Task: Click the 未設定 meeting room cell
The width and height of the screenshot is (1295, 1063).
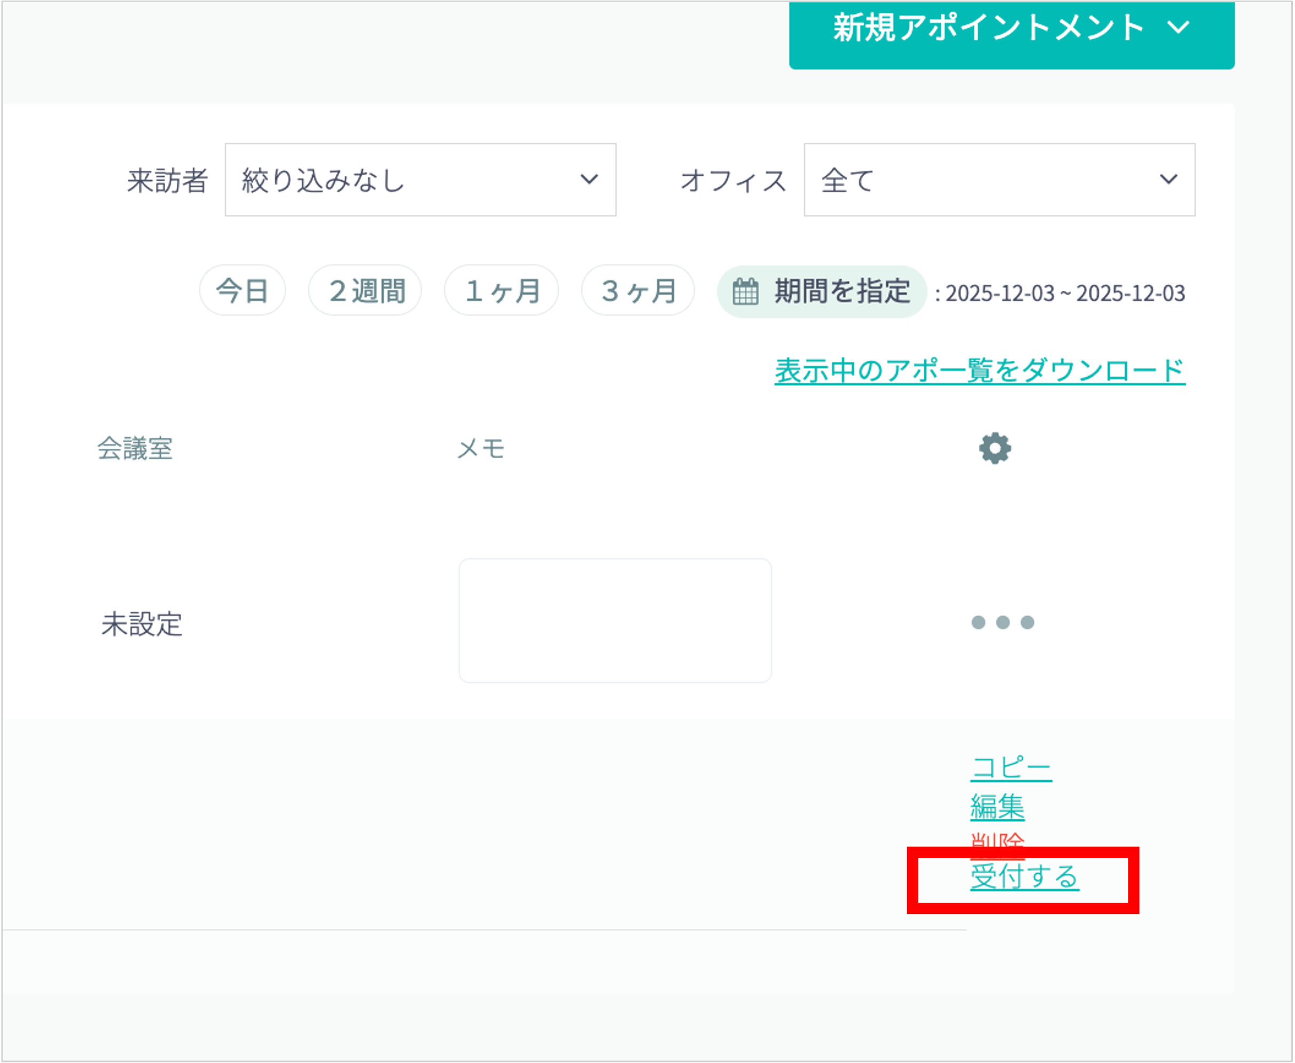Action: tap(142, 625)
